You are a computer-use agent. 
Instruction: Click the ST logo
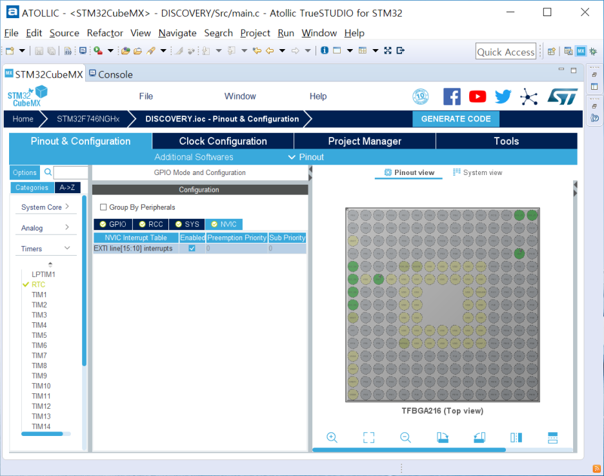click(x=563, y=96)
